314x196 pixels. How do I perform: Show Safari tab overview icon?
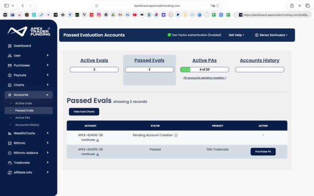click(x=307, y=6)
